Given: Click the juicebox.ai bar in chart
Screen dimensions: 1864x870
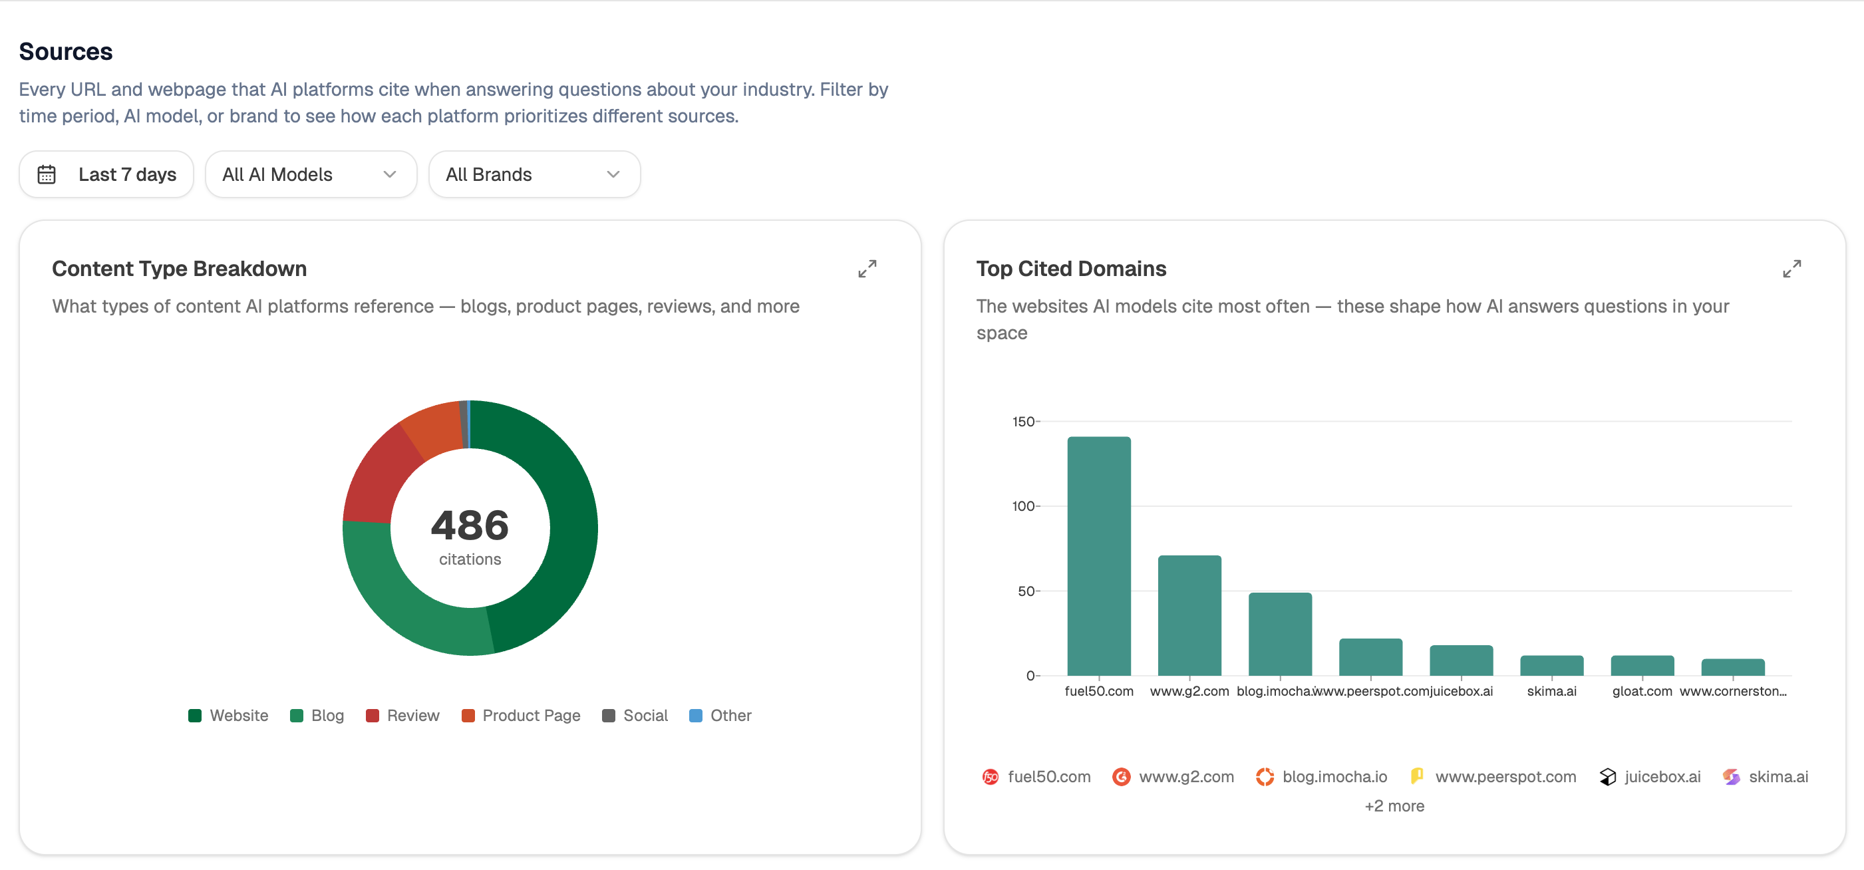Looking at the screenshot, I should (x=1461, y=660).
